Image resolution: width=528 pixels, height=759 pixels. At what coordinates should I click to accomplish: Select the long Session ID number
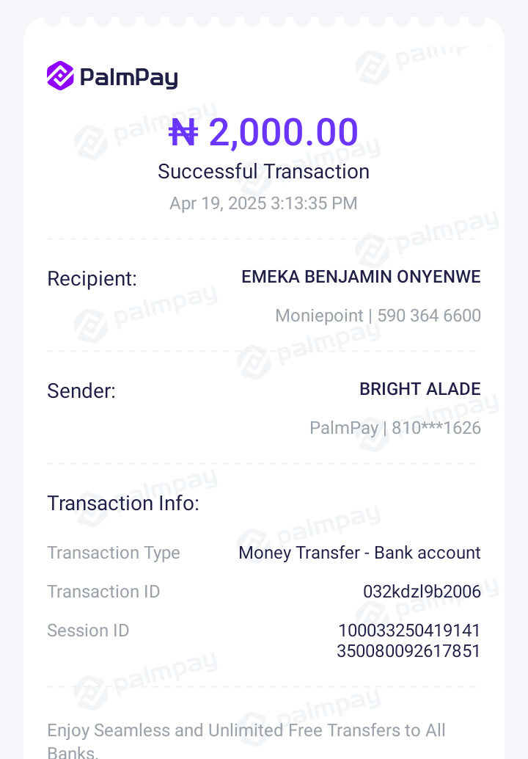(408, 641)
